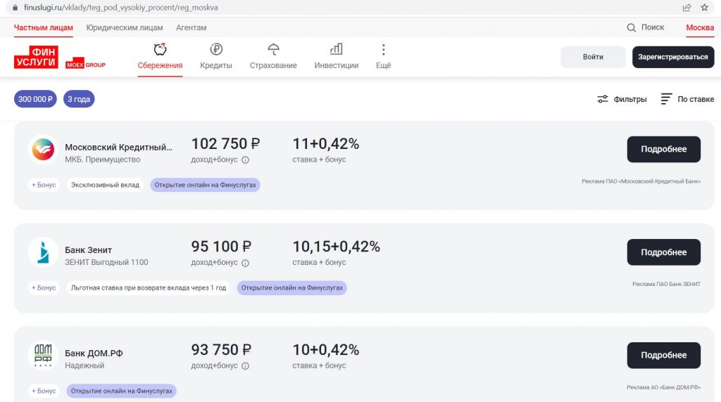Screen dimensions: 721x402
Task: Click info icon next to 93 750 ₽ доход+бонус
Action: tap(246, 365)
